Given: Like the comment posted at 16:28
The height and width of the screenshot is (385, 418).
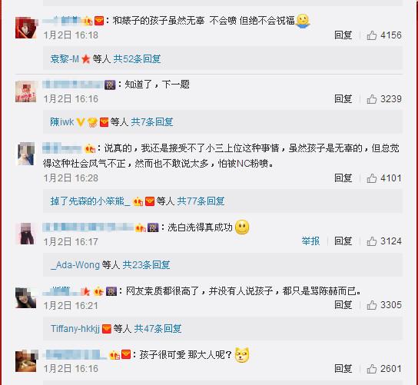Looking at the screenshot, I should (x=372, y=178).
